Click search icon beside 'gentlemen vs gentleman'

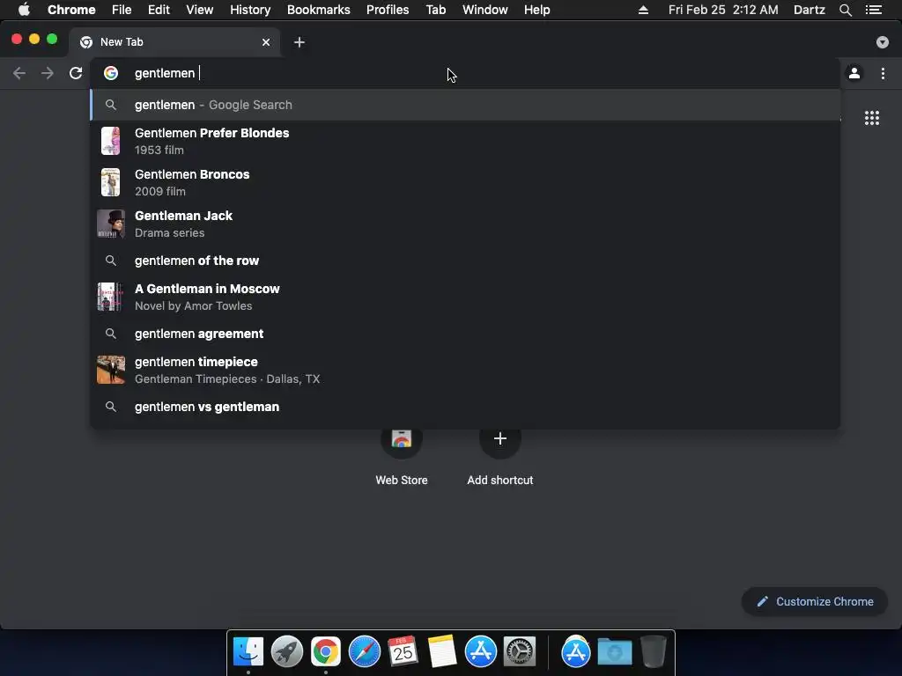110,407
